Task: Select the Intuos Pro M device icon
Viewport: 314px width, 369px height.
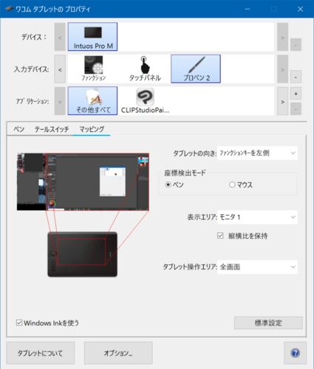Action: tap(92, 37)
